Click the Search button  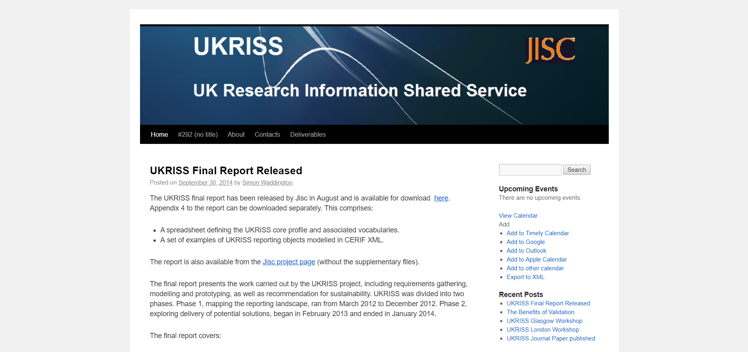point(577,170)
